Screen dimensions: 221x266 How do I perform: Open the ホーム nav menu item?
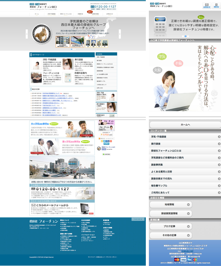click(x=37, y=14)
